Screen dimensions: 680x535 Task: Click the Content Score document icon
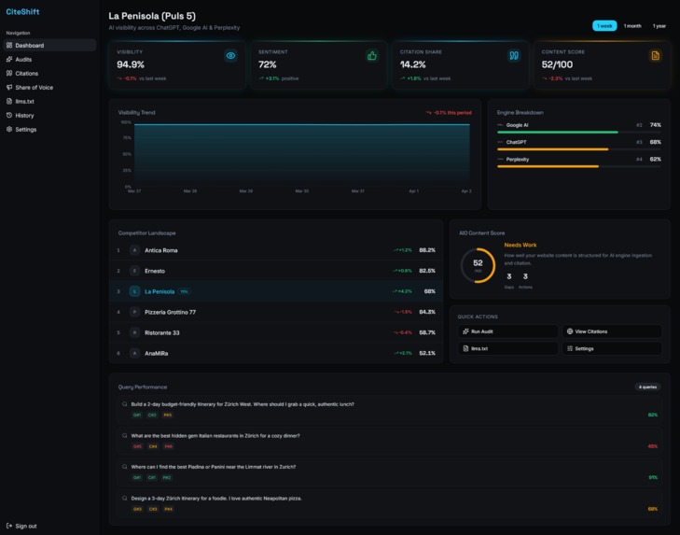coord(655,56)
